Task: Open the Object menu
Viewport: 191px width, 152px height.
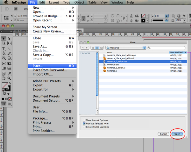Action: point(79,2)
